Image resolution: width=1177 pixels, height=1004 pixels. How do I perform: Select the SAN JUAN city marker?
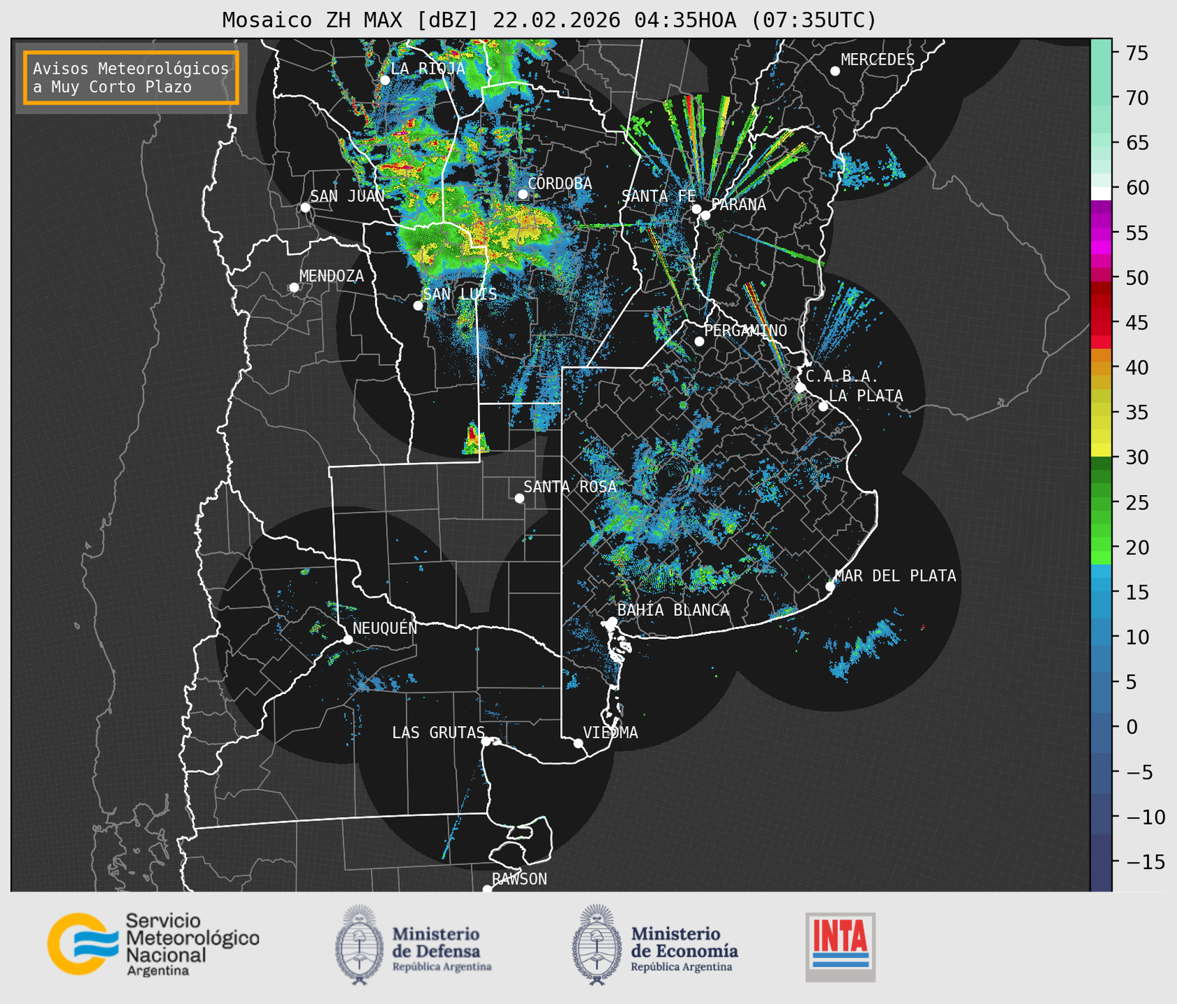coord(305,207)
